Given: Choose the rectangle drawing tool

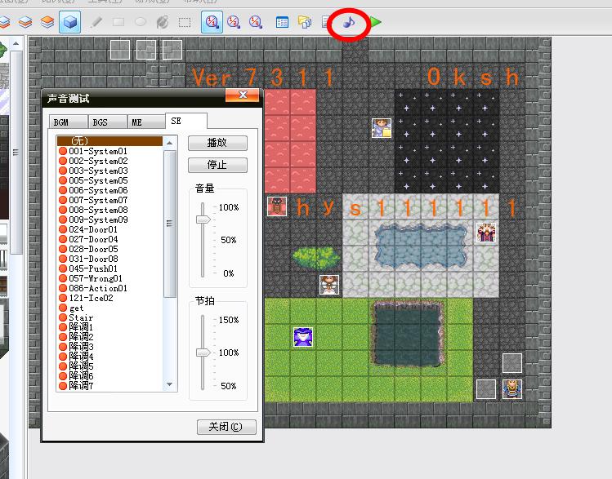Looking at the screenshot, I should [118, 22].
